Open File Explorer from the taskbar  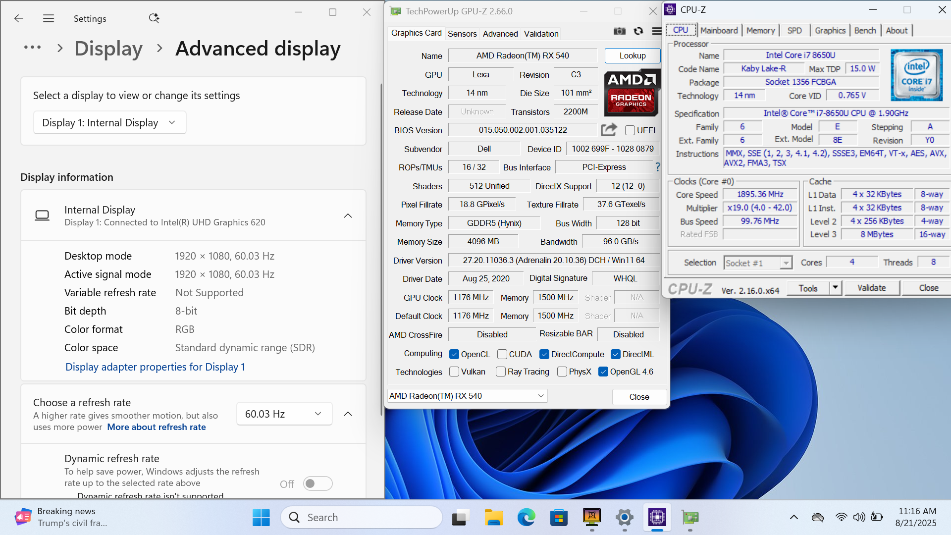[x=493, y=518]
